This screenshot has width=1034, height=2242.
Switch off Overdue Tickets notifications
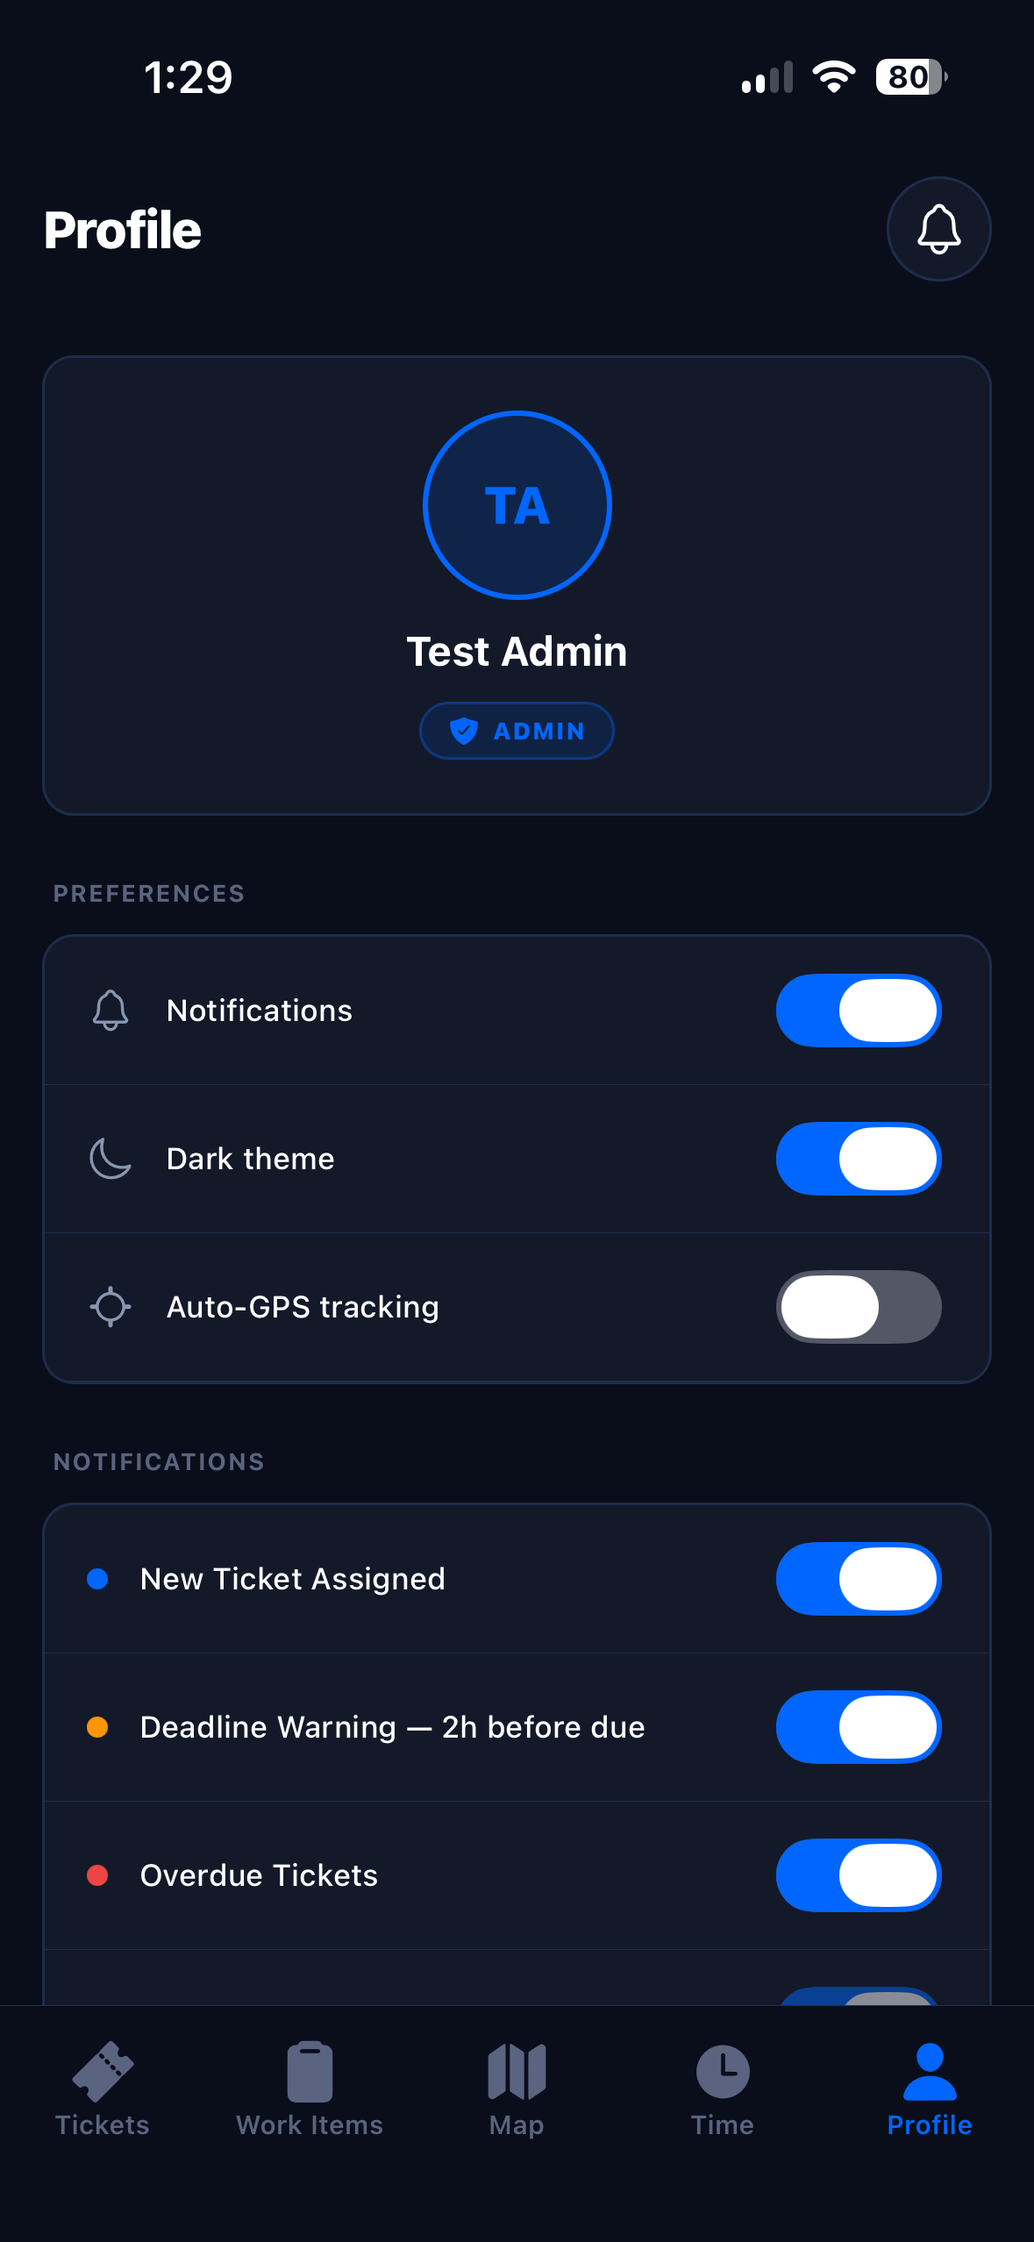[859, 1875]
